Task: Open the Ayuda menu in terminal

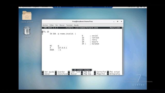Action: 76,25
